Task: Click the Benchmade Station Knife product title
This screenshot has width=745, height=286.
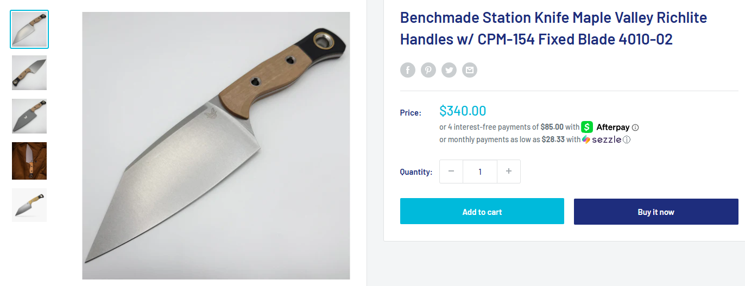Action: coord(553,28)
